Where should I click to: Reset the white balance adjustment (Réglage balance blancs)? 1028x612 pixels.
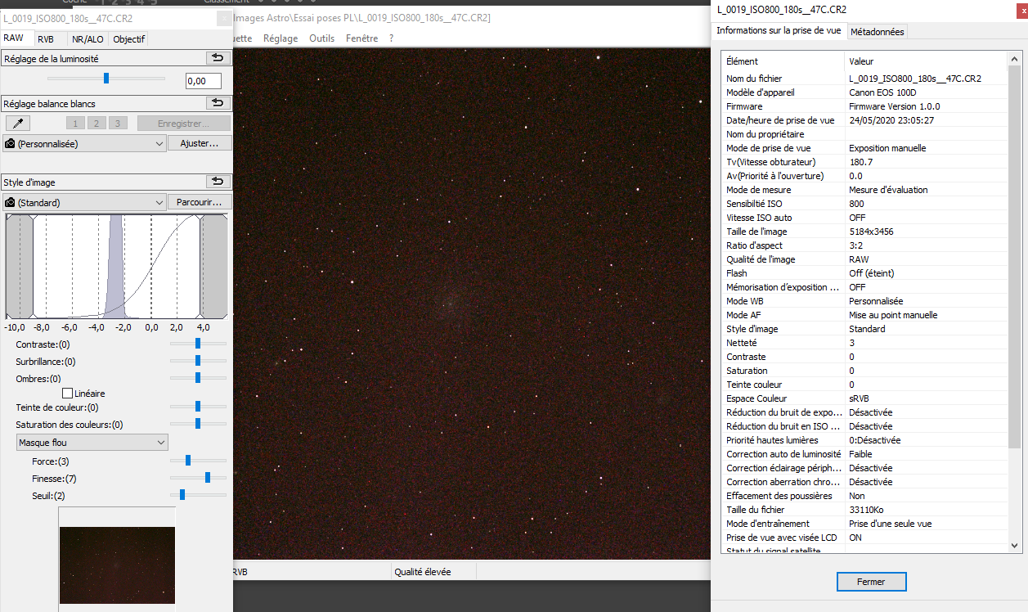[x=218, y=103]
